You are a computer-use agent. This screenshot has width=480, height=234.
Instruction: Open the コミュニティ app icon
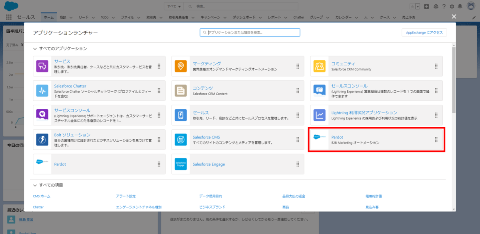[x=320, y=66]
